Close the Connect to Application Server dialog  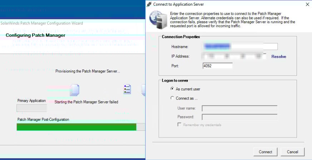pos(307,4)
